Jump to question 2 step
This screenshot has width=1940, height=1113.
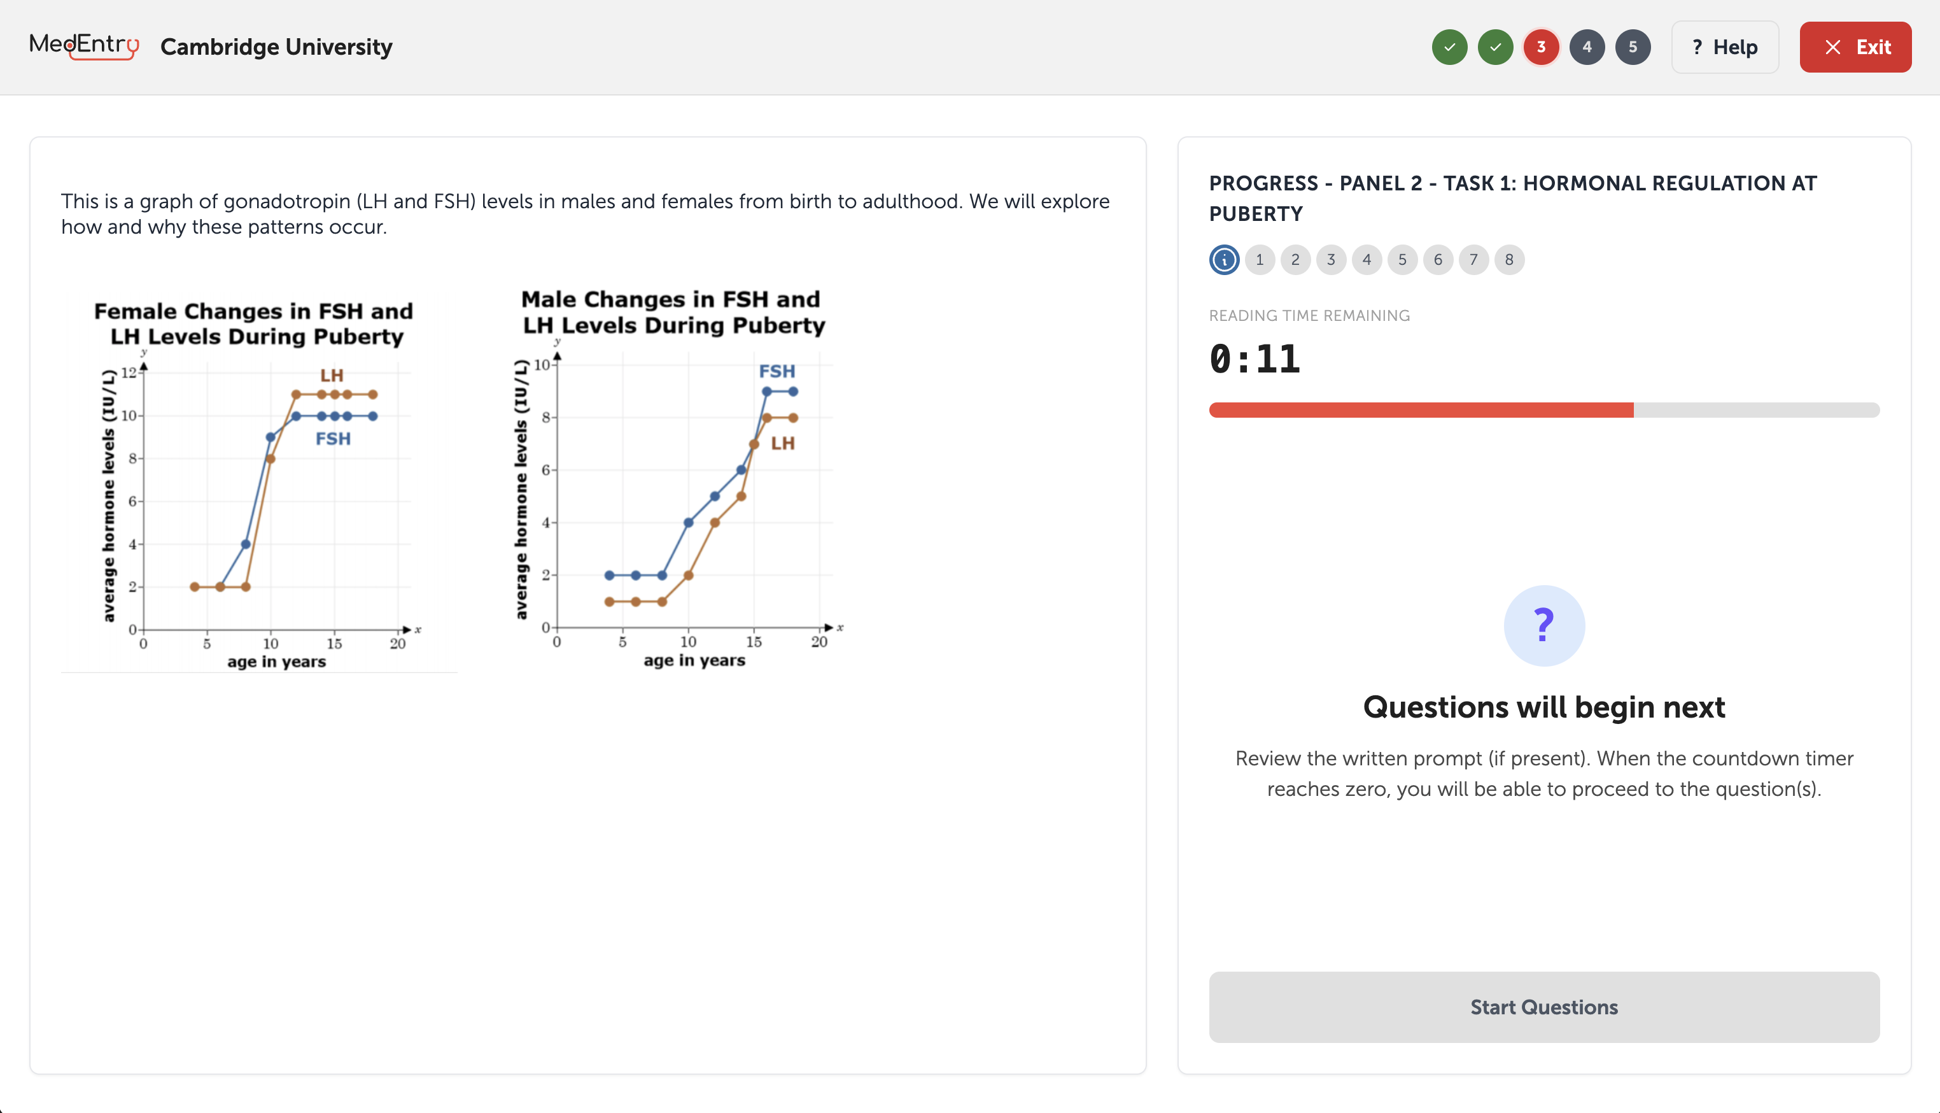(1295, 260)
